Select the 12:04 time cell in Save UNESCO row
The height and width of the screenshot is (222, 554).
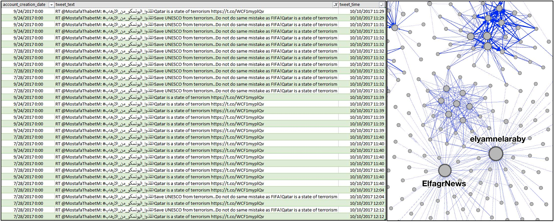click(x=367, y=197)
